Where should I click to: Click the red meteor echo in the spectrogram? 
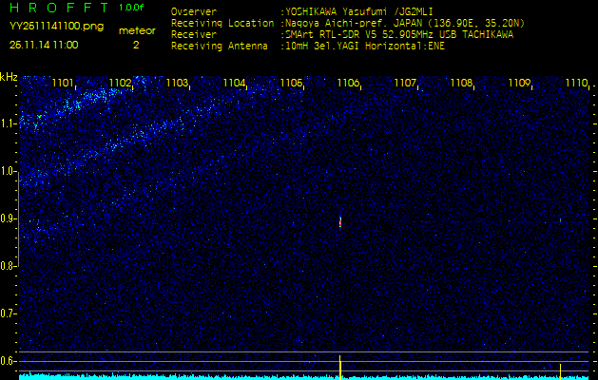click(x=340, y=221)
